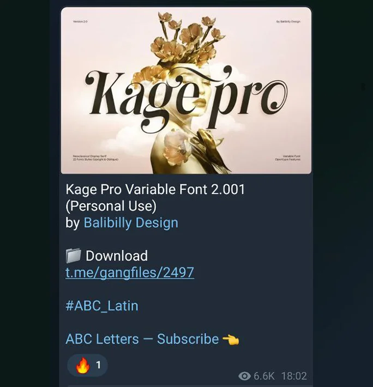Click the 18:02 message timestamp
373x387 pixels.
294,376
